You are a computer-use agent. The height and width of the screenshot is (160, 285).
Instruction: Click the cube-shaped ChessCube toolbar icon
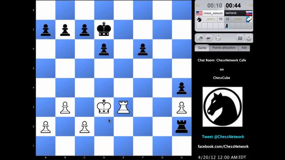218,38
